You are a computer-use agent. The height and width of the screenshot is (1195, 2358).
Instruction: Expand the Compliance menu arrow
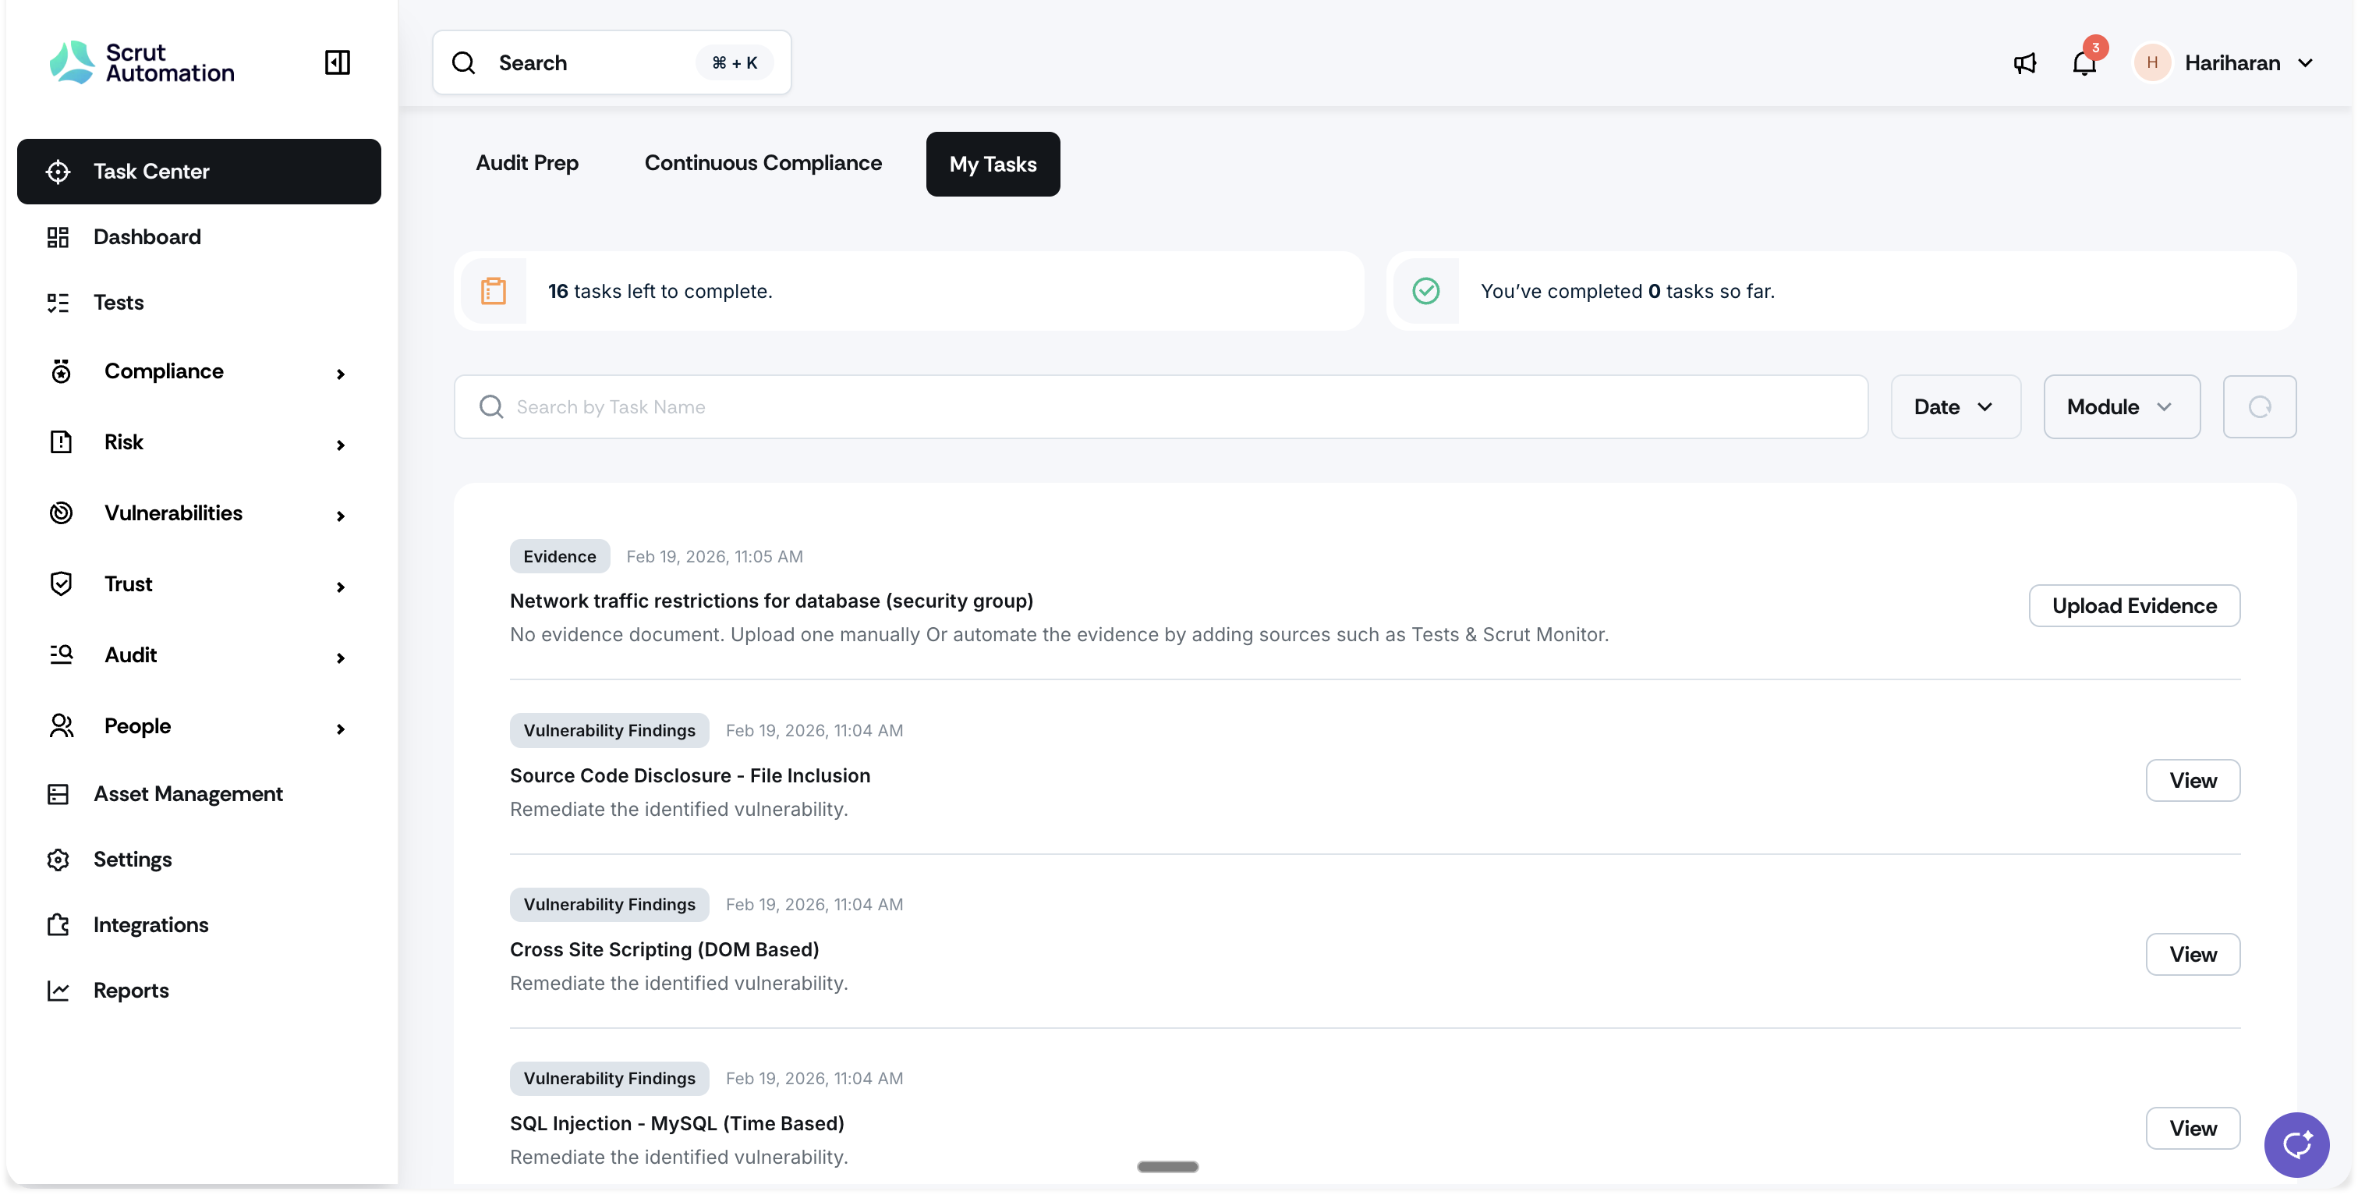[x=341, y=374]
